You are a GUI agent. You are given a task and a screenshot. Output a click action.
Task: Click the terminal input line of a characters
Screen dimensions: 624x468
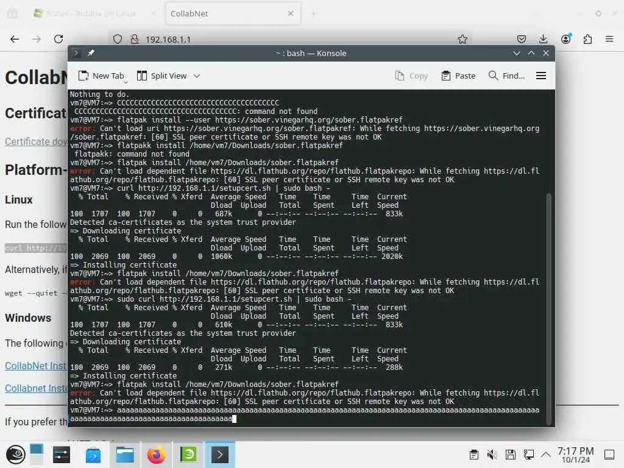pyautogui.click(x=305, y=414)
